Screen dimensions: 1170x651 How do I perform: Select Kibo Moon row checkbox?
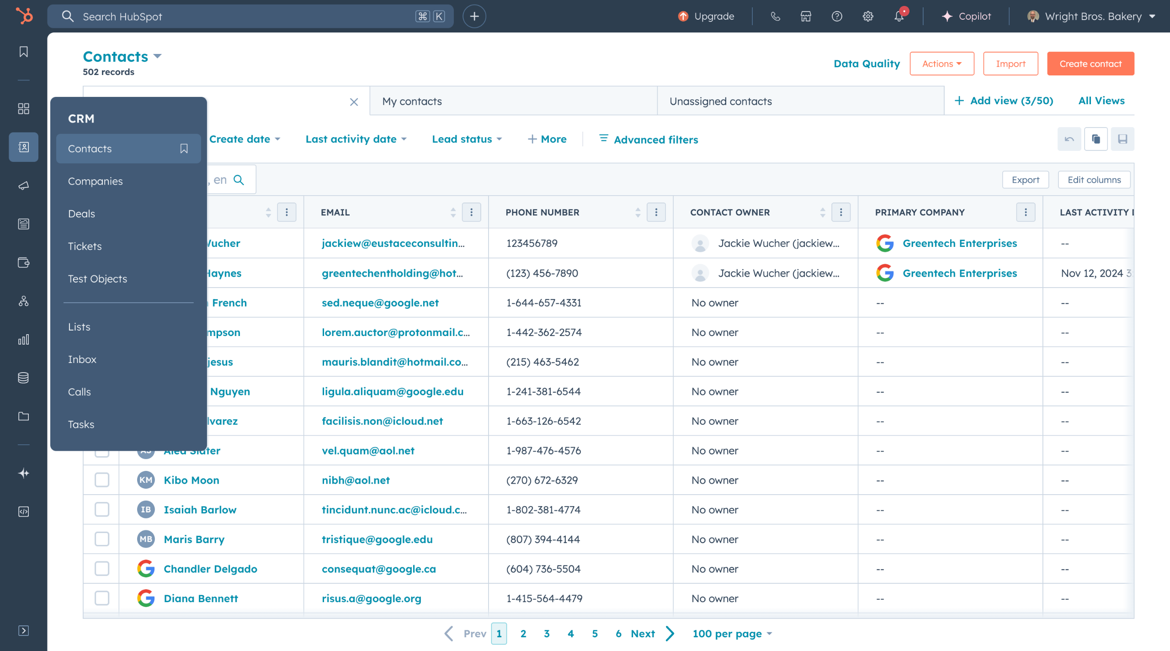point(101,480)
